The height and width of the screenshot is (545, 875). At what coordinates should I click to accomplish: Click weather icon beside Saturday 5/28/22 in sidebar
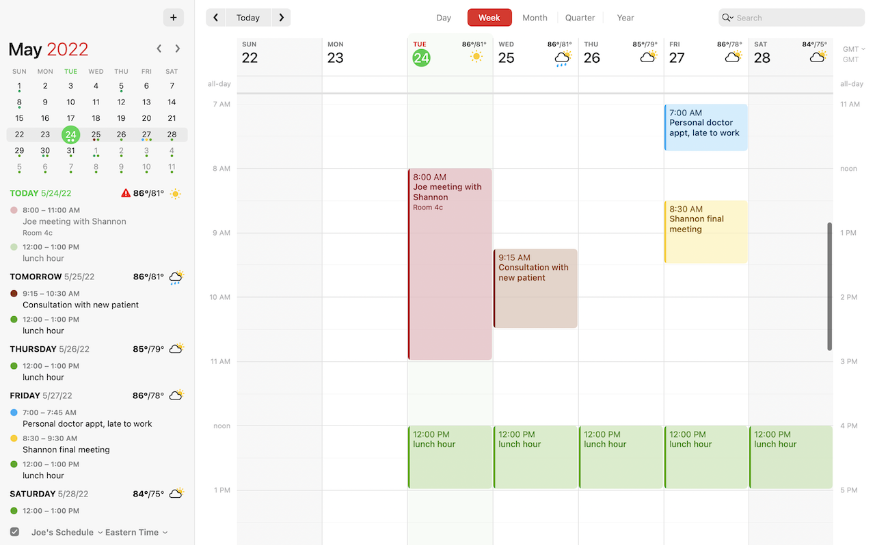click(x=176, y=493)
